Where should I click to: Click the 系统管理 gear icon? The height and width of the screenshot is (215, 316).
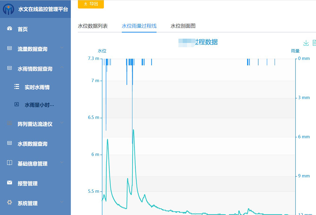point(9,202)
